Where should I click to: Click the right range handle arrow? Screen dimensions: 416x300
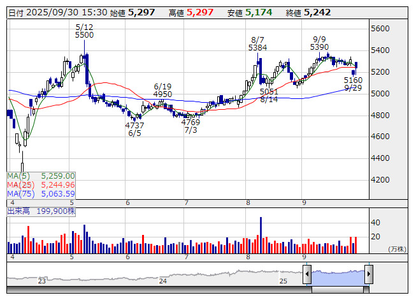369,274
